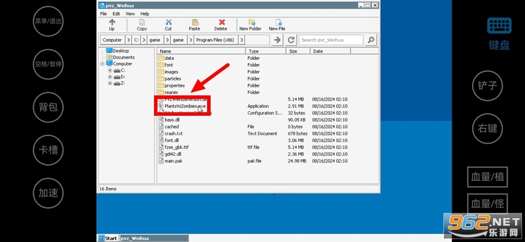Expand the Z: drive tree node
525x242 pixels.
pyautogui.click(x=110, y=83)
